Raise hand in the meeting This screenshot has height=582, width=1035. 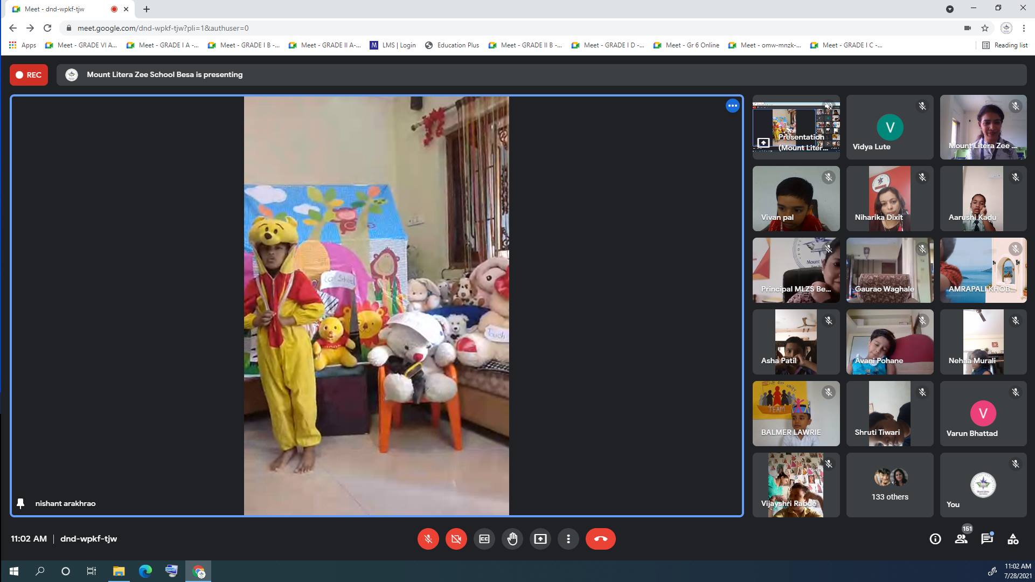click(512, 539)
